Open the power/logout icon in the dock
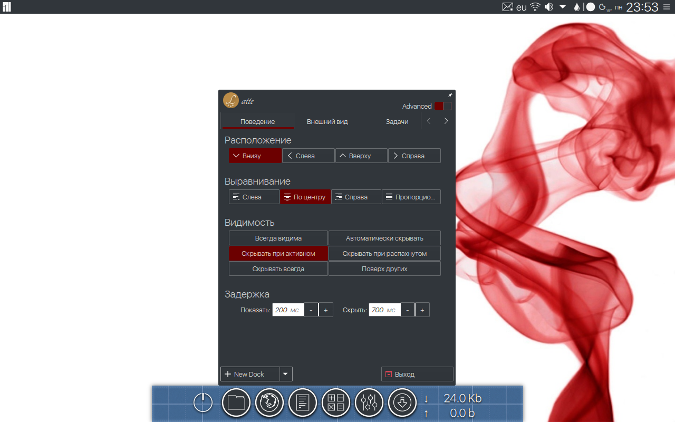This screenshot has height=422, width=675. pyautogui.click(x=203, y=403)
